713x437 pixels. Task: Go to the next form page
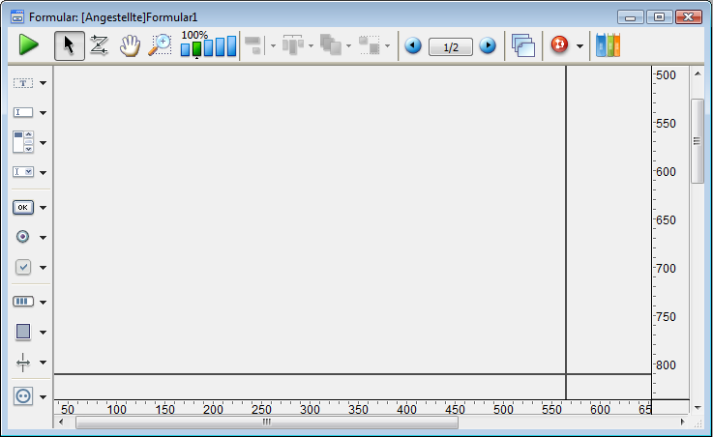(488, 45)
